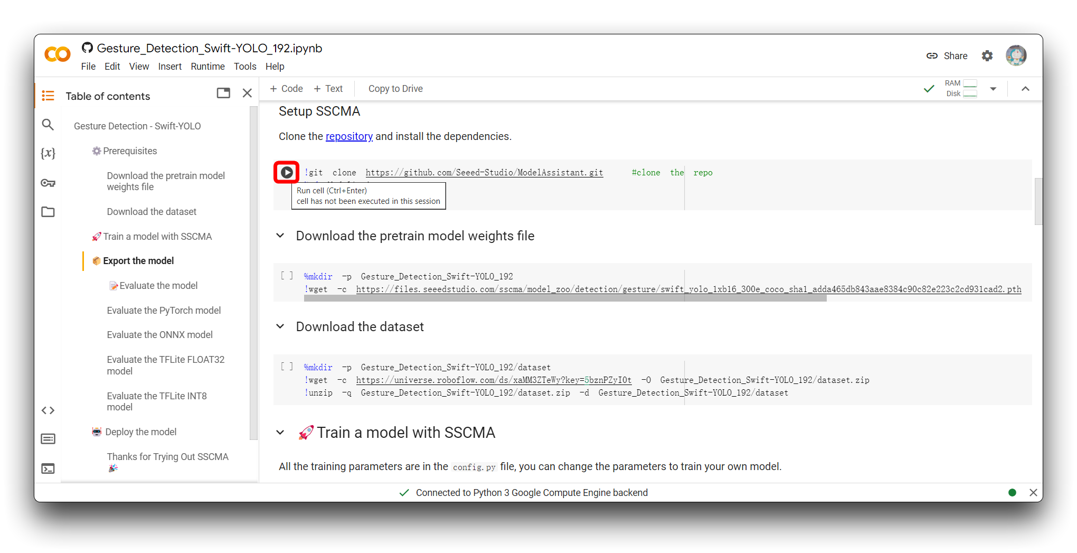Jump to Evaluate the ONNX model
The image size is (1077, 553).
159,335
